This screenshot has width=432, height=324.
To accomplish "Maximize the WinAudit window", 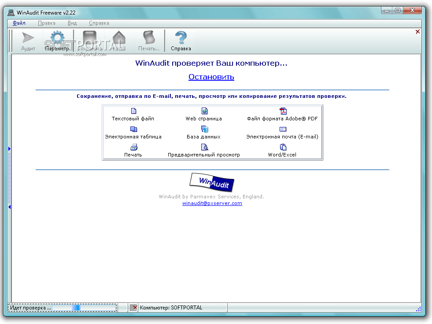I will [x=398, y=11].
